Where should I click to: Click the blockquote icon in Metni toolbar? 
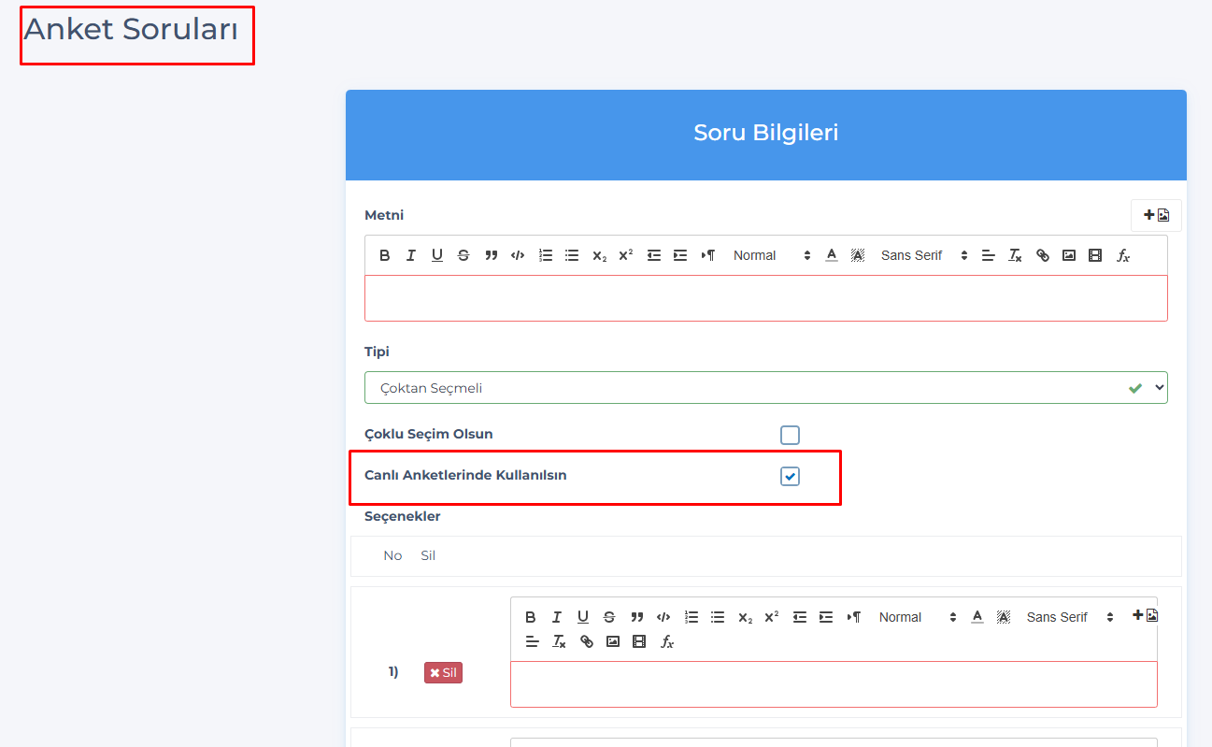pyautogui.click(x=491, y=255)
